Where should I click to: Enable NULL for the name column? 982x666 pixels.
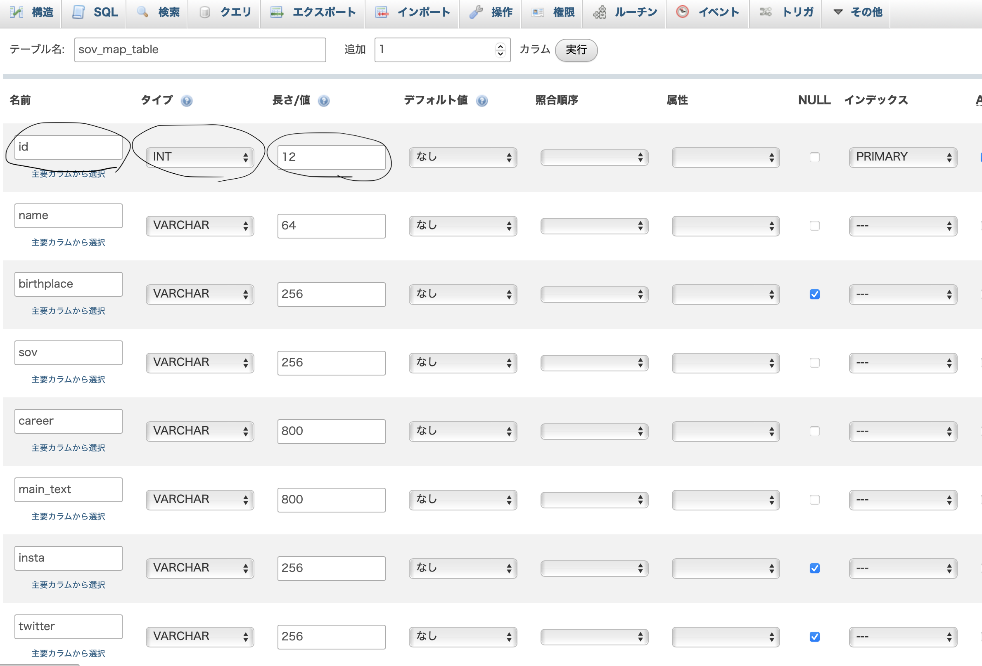point(814,226)
